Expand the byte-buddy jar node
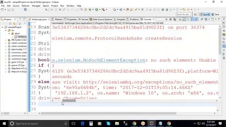The image size is (226, 127). click(6, 49)
